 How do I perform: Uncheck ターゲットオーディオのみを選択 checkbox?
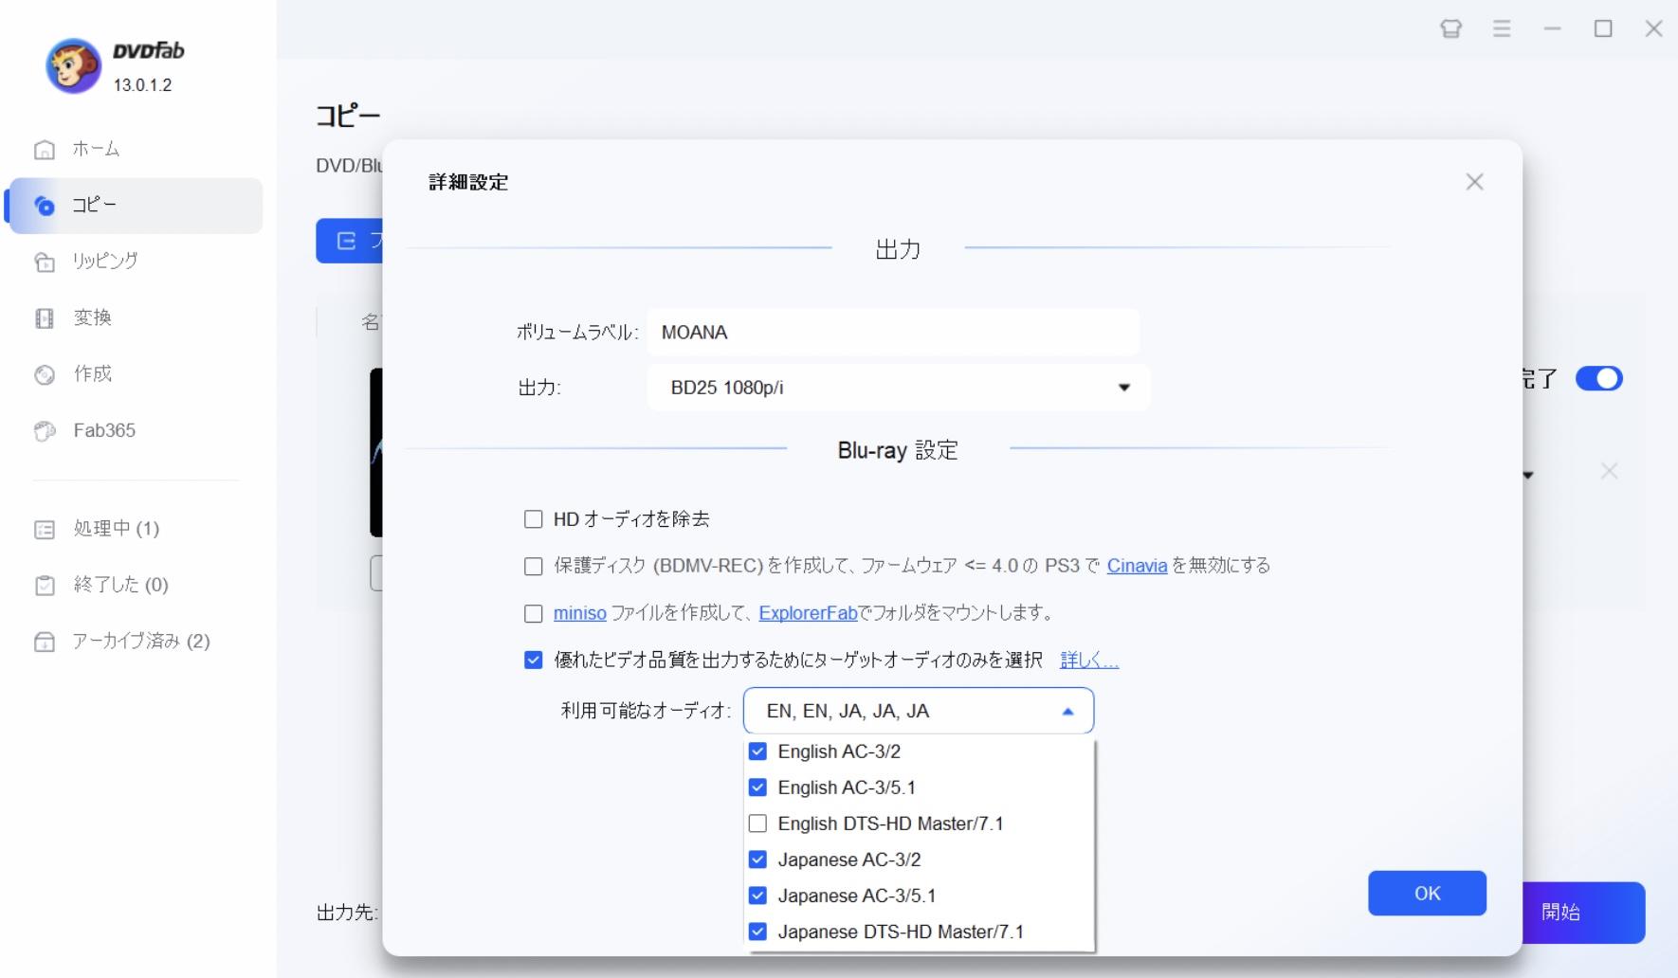tap(534, 661)
